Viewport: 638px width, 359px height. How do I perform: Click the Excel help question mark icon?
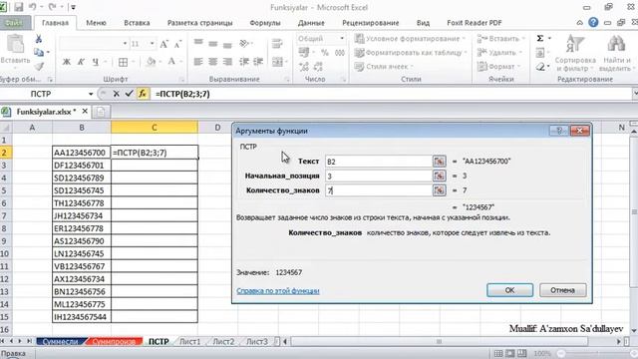(x=593, y=22)
